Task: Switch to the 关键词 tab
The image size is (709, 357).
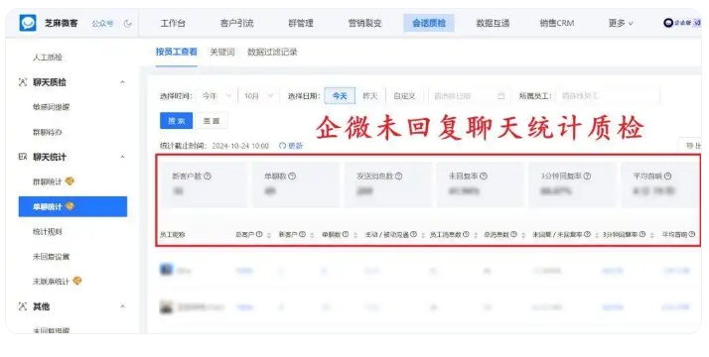Action: (222, 52)
